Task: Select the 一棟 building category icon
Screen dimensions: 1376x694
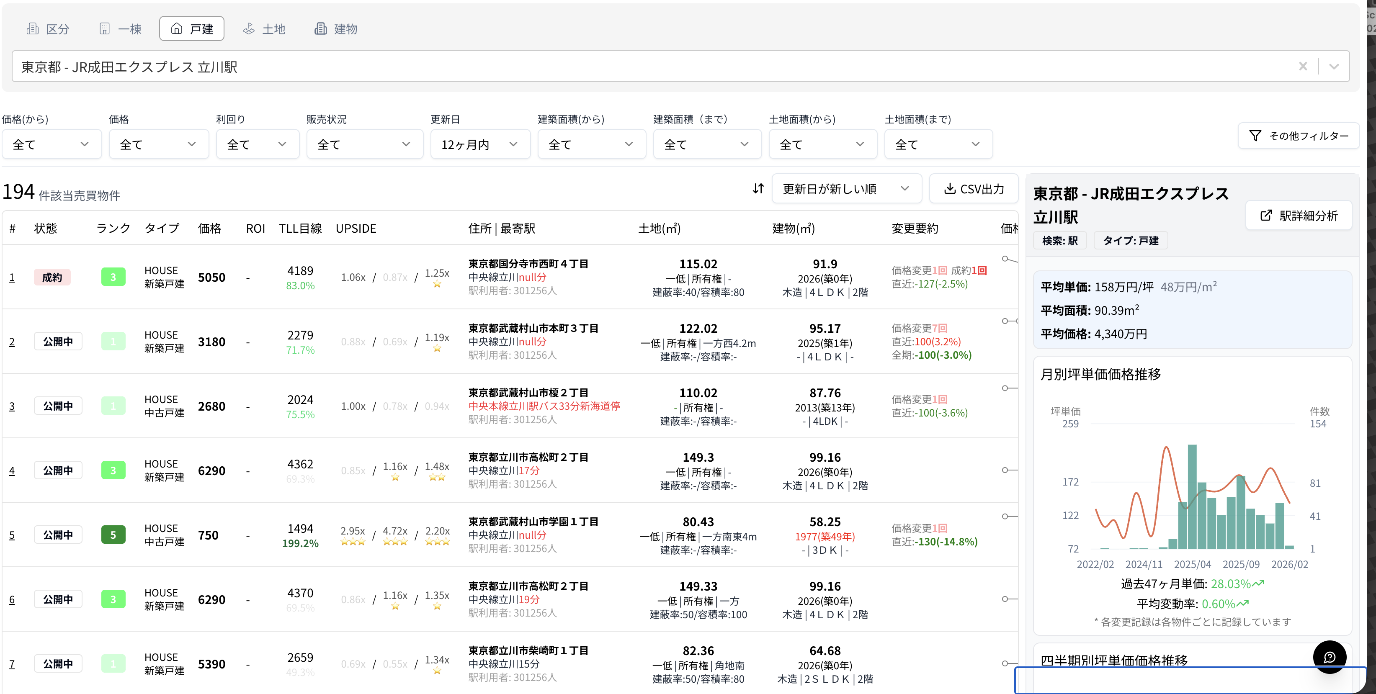Action: [105, 28]
